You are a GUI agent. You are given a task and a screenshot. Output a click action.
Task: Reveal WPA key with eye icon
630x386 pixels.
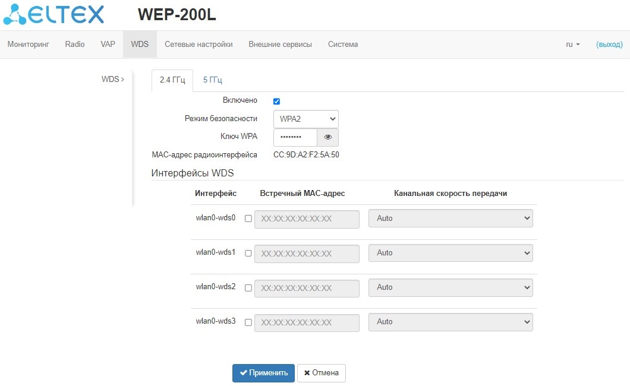(x=327, y=137)
